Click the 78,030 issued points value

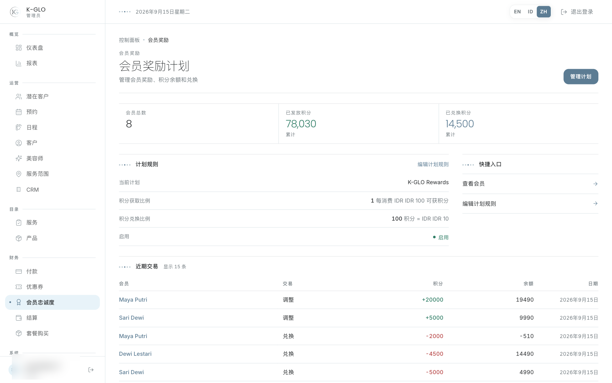(301, 124)
